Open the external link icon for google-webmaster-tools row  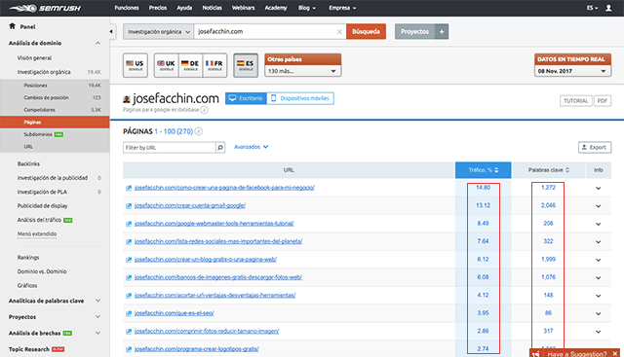(x=129, y=224)
